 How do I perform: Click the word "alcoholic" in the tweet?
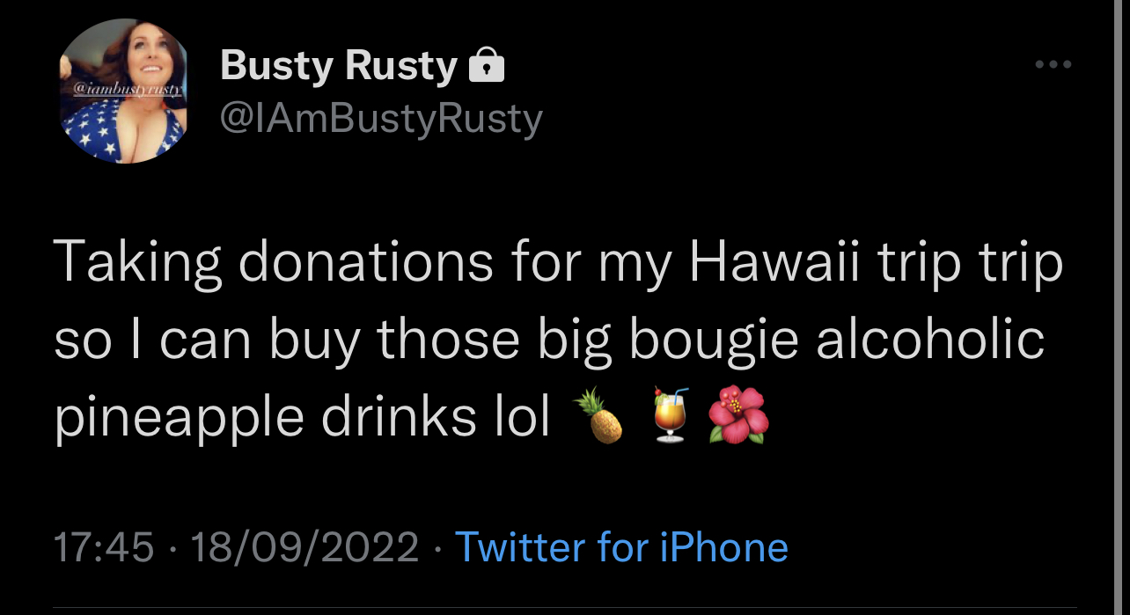(929, 339)
